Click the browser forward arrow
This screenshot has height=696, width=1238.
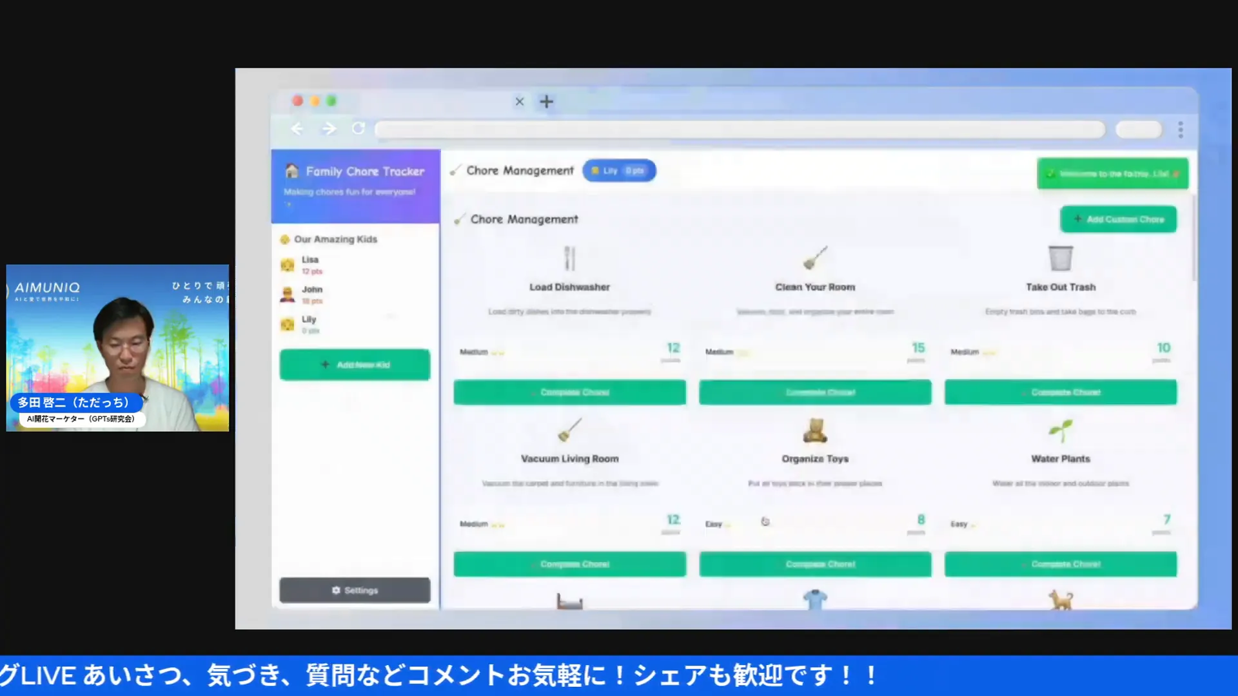[329, 129]
